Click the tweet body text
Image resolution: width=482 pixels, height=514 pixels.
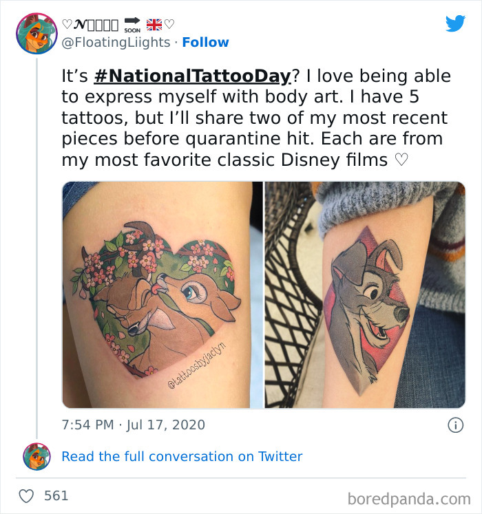(x=255, y=117)
